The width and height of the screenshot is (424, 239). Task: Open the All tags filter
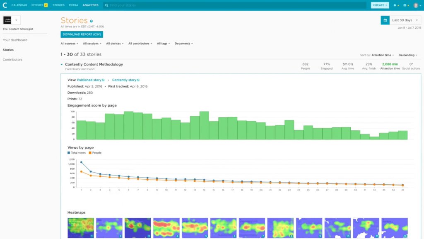pyautogui.click(x=163, y=43)
